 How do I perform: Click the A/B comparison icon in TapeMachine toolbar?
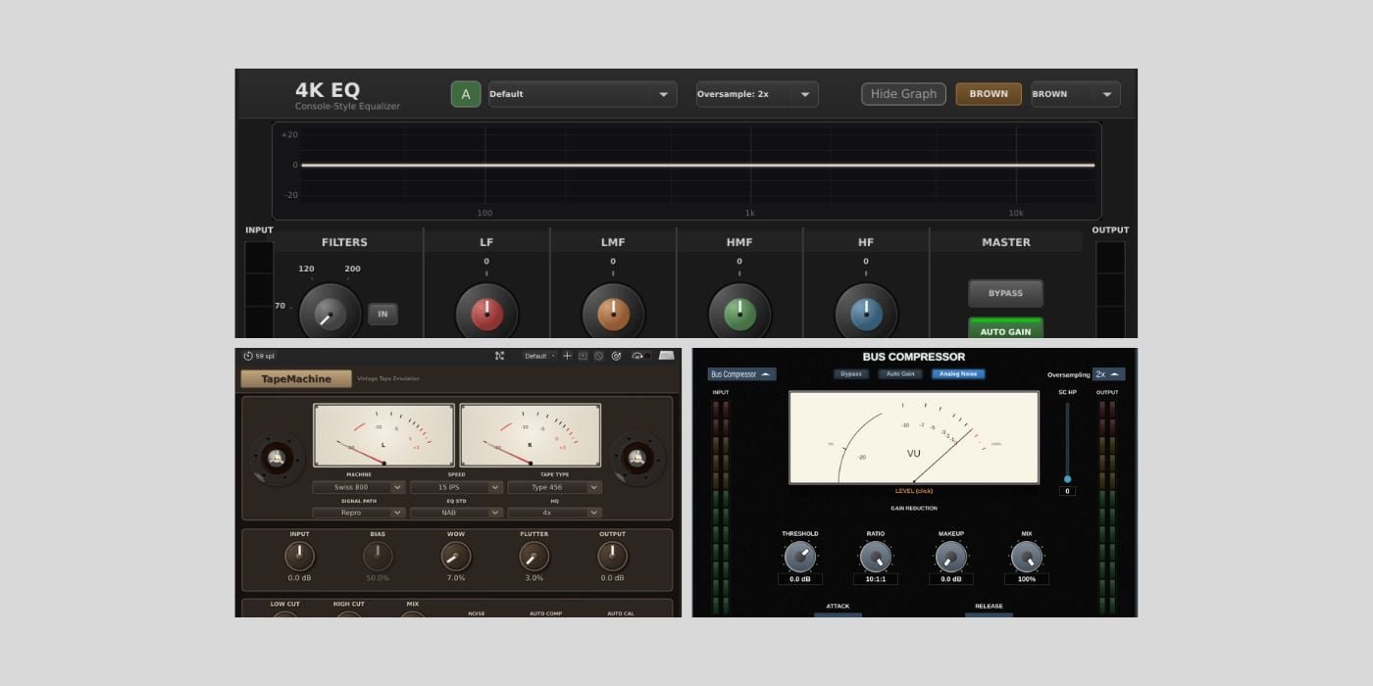499,356
